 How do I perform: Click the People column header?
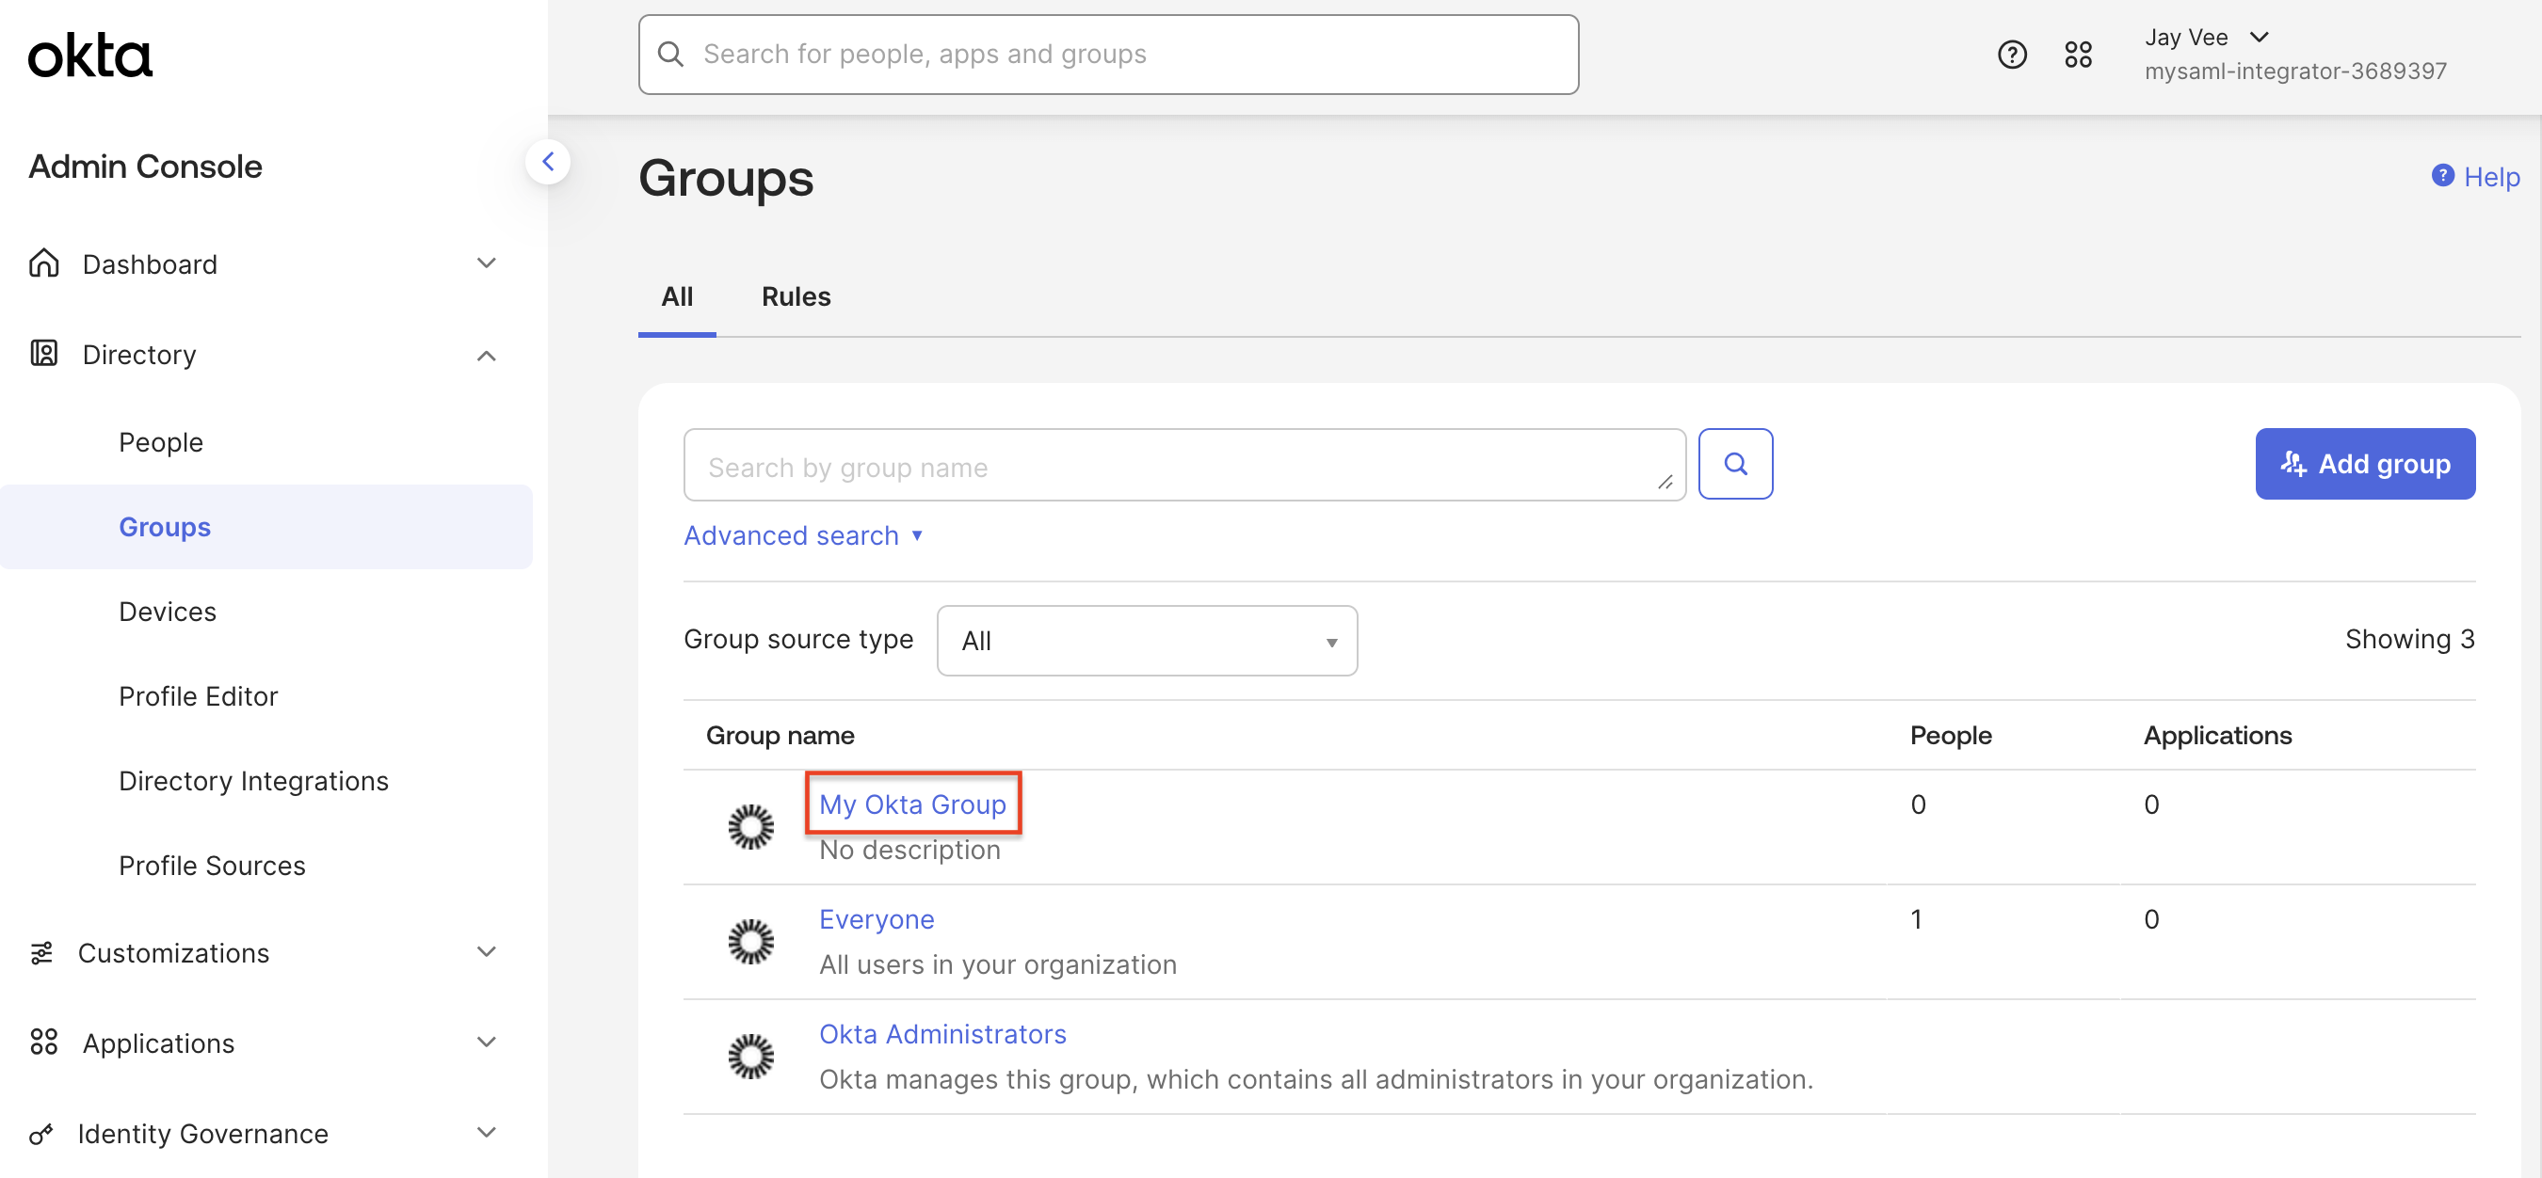click(1950, 736)
